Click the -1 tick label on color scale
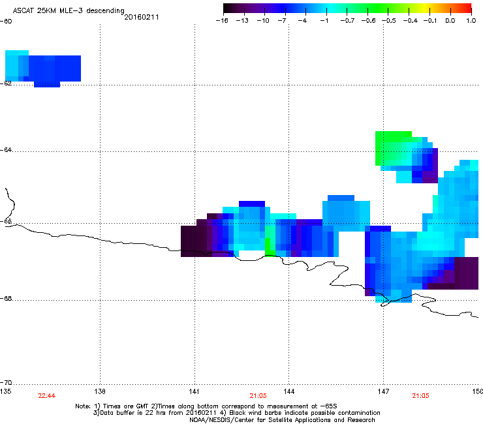 [324, 21]
